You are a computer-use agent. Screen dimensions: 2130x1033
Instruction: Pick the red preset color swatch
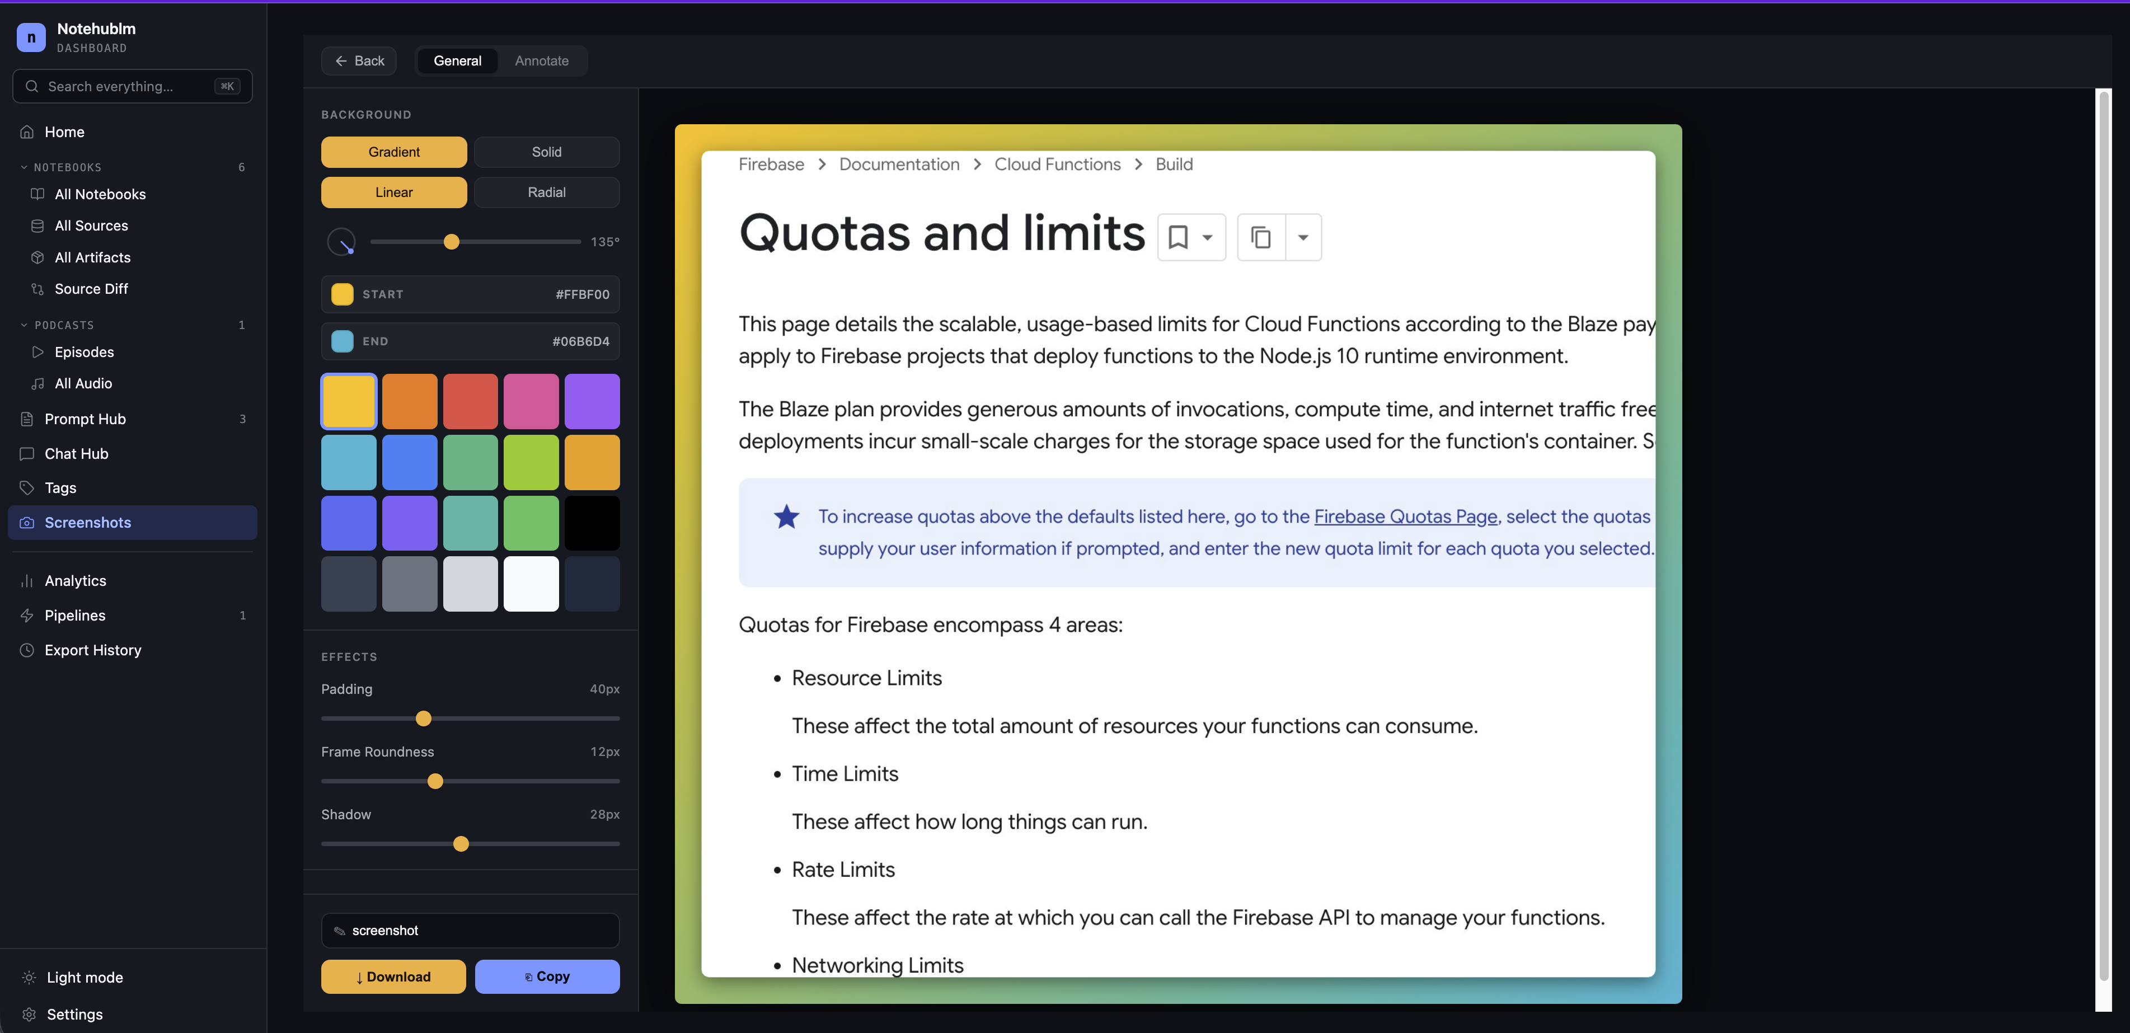pos(471,401)
